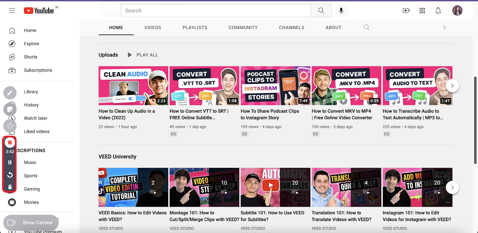Click the Search input field

click(216, 11)
